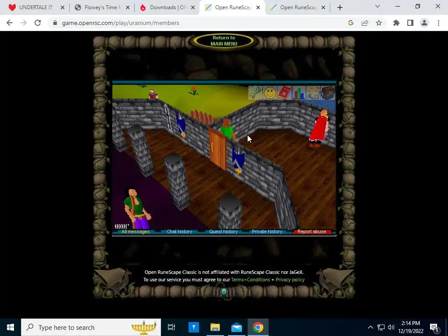Open the Chrome profile avatar
Screen dimensions: 448x336
[x=424, y=23]
